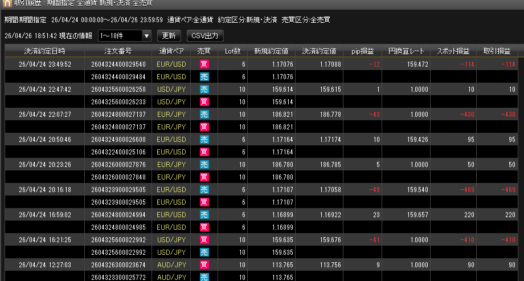Click the 買 badge on the 23:49:52 EUR/USD row
The image size is (524, 281).
[x=204, y=64]
